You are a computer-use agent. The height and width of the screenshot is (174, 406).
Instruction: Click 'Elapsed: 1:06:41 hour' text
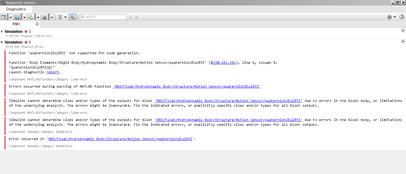tap(37, 36)
